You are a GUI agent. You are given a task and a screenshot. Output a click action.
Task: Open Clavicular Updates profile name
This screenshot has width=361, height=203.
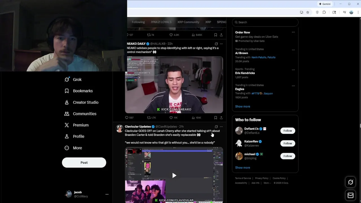[x=138, y=127]
